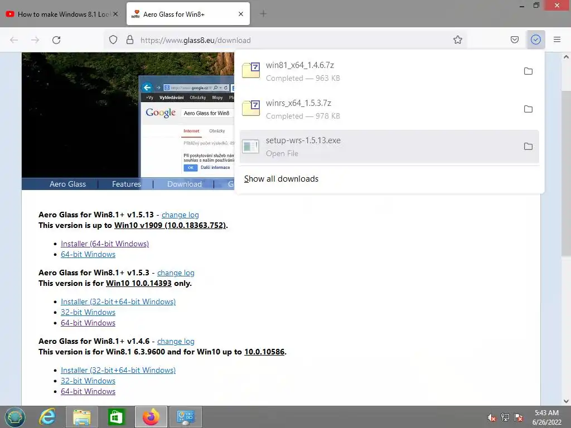
Task: Toggle the downloads panel toolbar button
Action: tap(536, 40)
